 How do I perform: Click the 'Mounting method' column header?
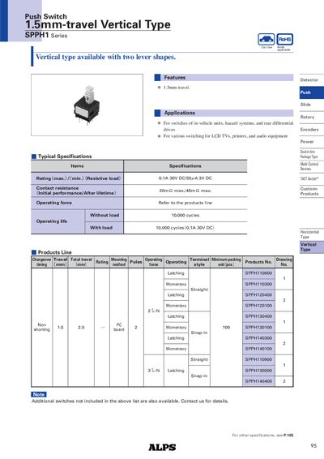tap(119, 262)
